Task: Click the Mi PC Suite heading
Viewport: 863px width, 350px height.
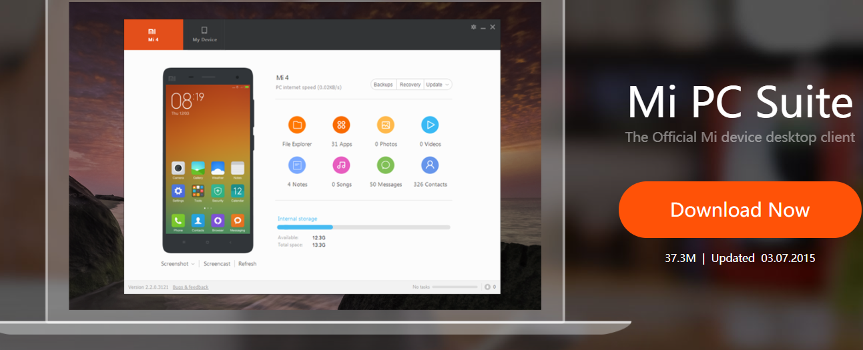Action: pyautogui.click(x=740, y=102)
